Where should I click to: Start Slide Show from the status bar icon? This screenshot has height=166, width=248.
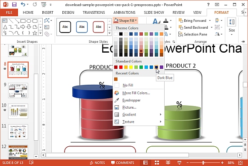pos(179,163)
